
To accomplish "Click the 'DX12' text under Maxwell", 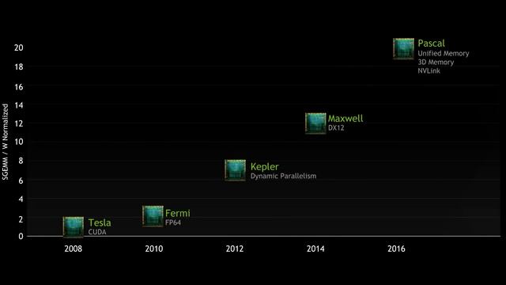I will [336, 127].
